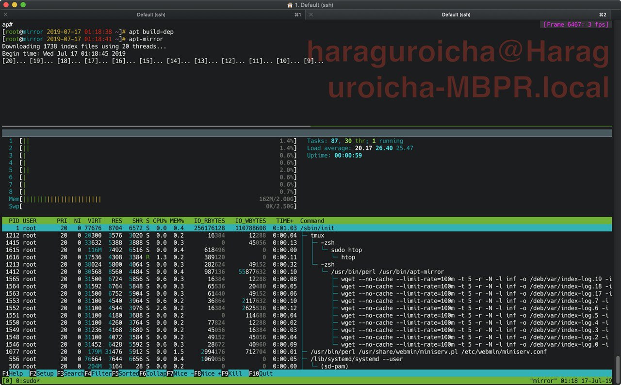Viewport: 621px width, 385px height.
Task: Click the Frame 6467 fps indicator
Action: 576,24
